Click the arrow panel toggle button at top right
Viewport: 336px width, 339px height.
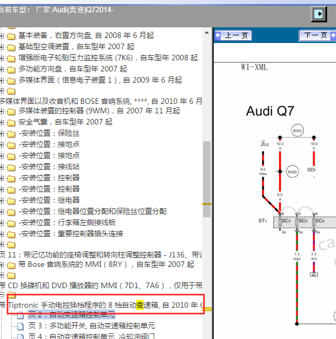tap(319, 14)
